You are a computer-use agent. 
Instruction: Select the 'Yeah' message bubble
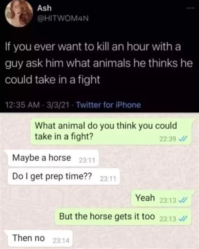[x=162, y=198]
